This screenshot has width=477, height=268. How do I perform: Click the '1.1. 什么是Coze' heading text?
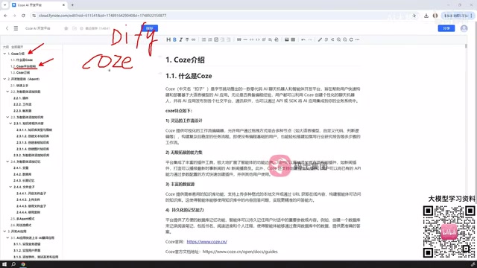click(189, 76)
